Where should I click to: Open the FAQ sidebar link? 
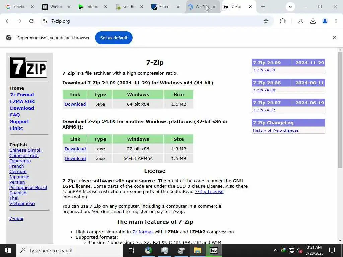coord(15,115)
